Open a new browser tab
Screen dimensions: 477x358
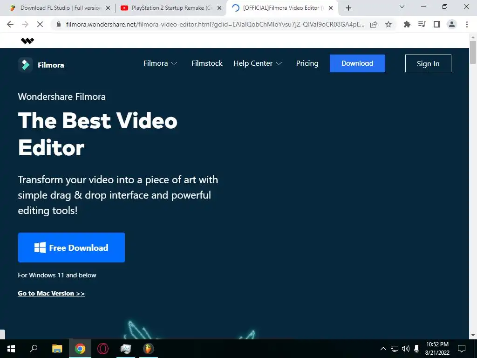348,8
